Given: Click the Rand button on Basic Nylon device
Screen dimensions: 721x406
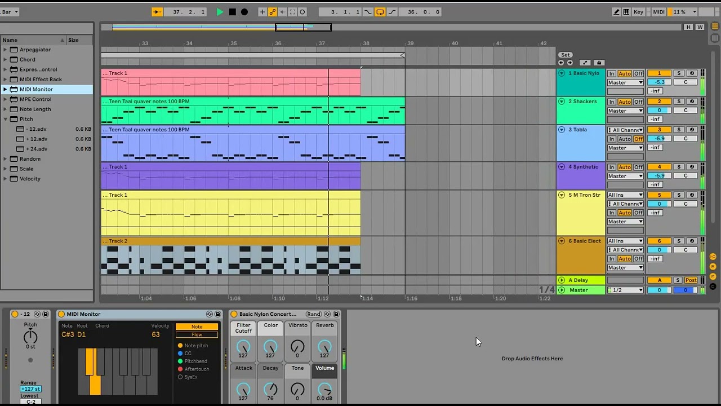Looking at the screenshot, I should pos(314,314).
